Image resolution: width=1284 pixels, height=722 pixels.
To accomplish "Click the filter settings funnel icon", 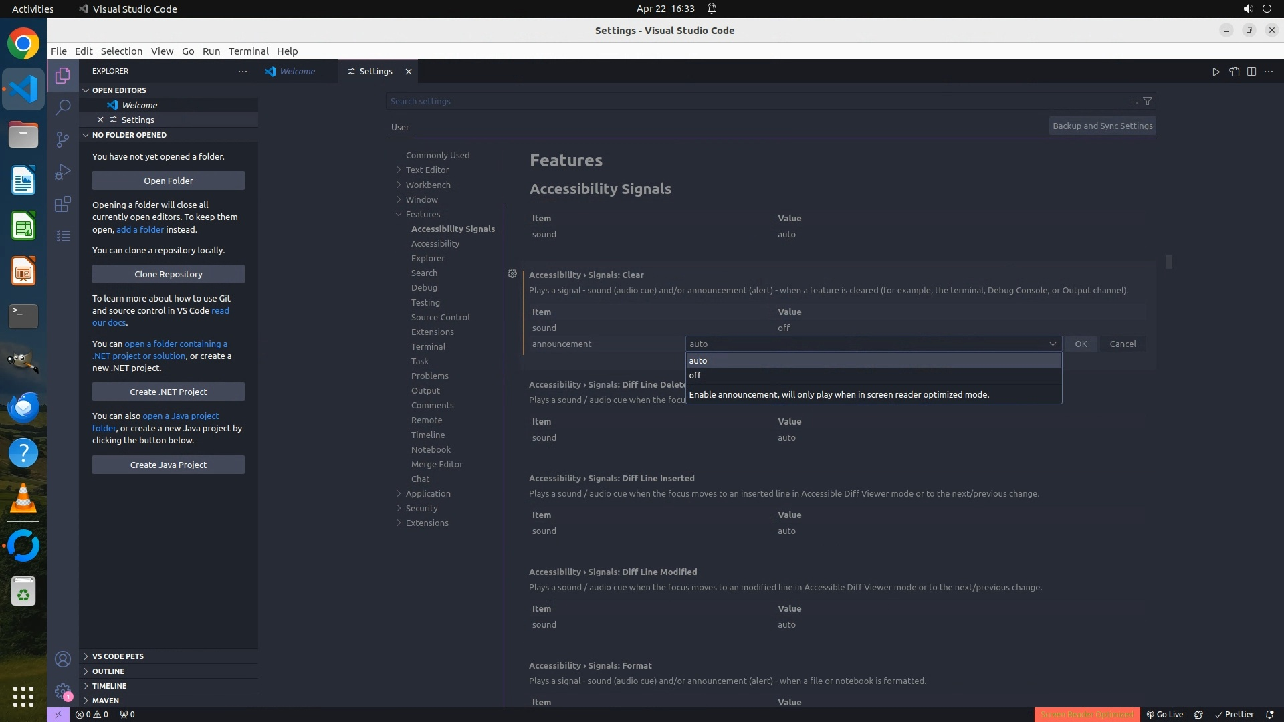I will pos(1148,101).
